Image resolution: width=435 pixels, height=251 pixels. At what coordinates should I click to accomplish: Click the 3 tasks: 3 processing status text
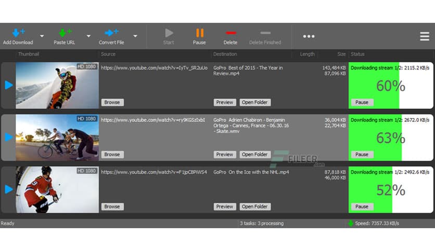[x=262, y=224]
